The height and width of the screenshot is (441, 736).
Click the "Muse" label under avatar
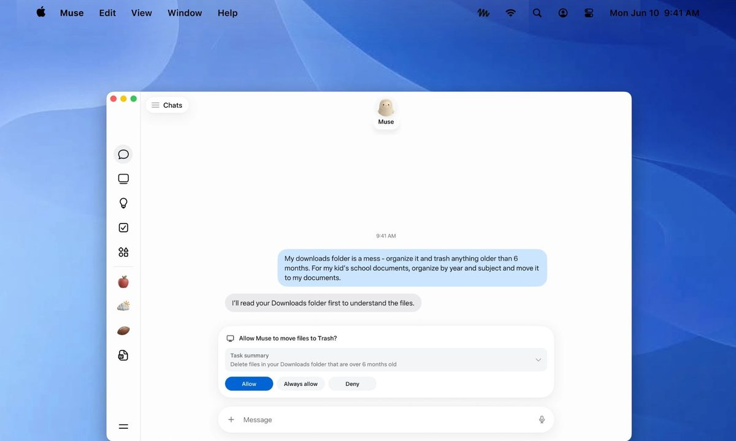click(386, 122)
